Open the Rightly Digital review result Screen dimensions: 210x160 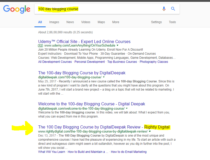[x=104, y=127]
